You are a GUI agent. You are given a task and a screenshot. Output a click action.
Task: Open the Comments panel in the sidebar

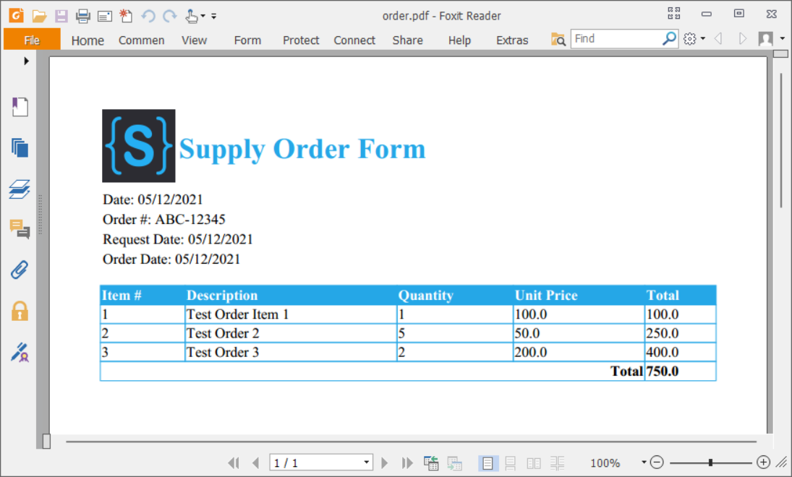pos(20,230)
